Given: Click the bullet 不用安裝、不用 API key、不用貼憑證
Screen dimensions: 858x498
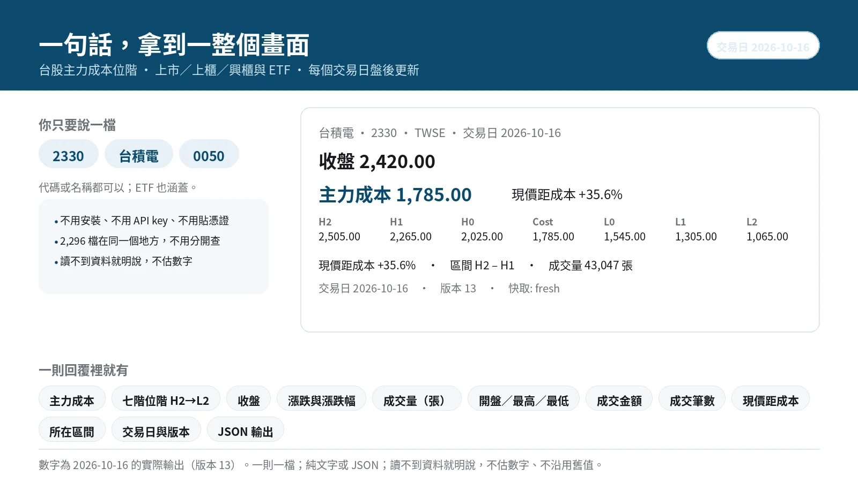Looking at the screenshot, I should (144, 221).
